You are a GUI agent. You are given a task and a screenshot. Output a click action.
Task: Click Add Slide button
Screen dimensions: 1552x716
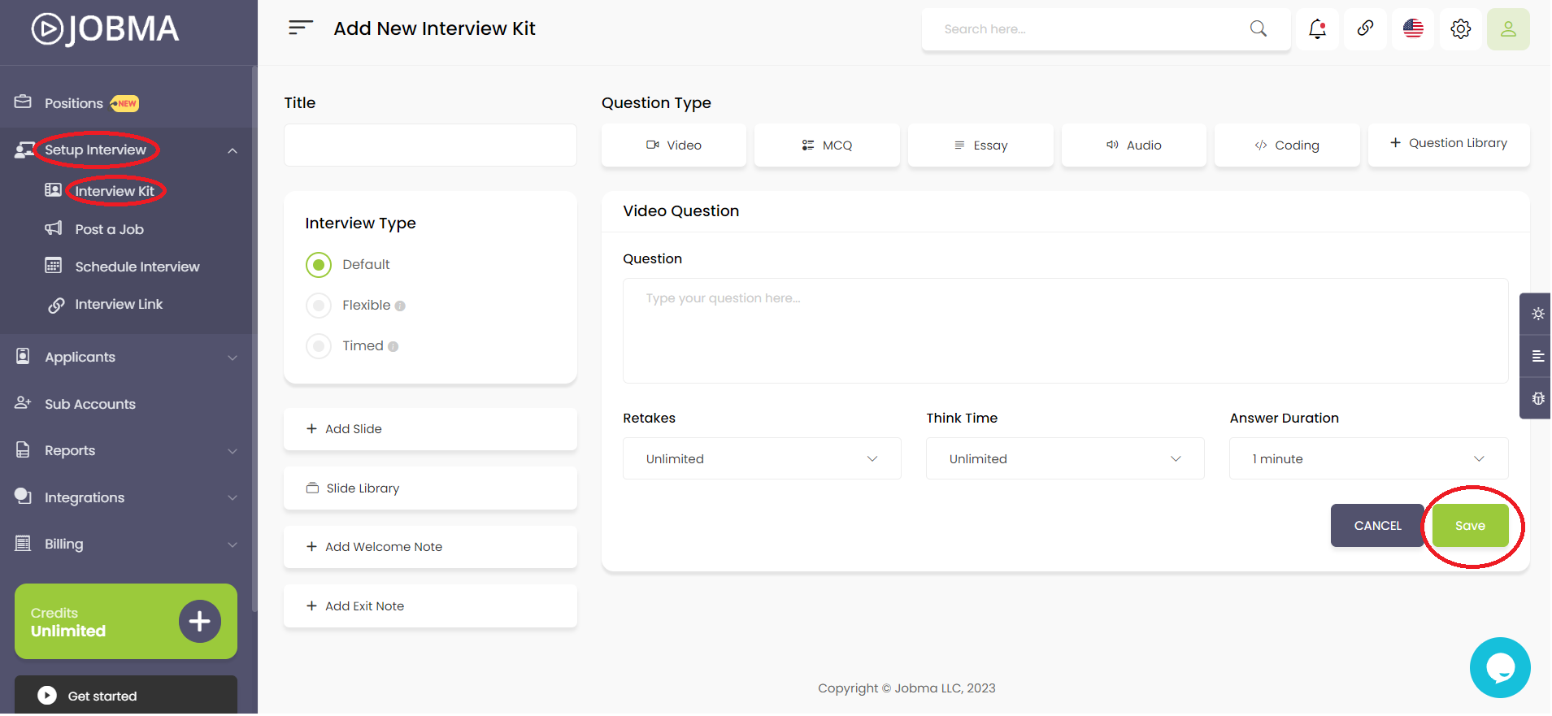click(430, 429)
